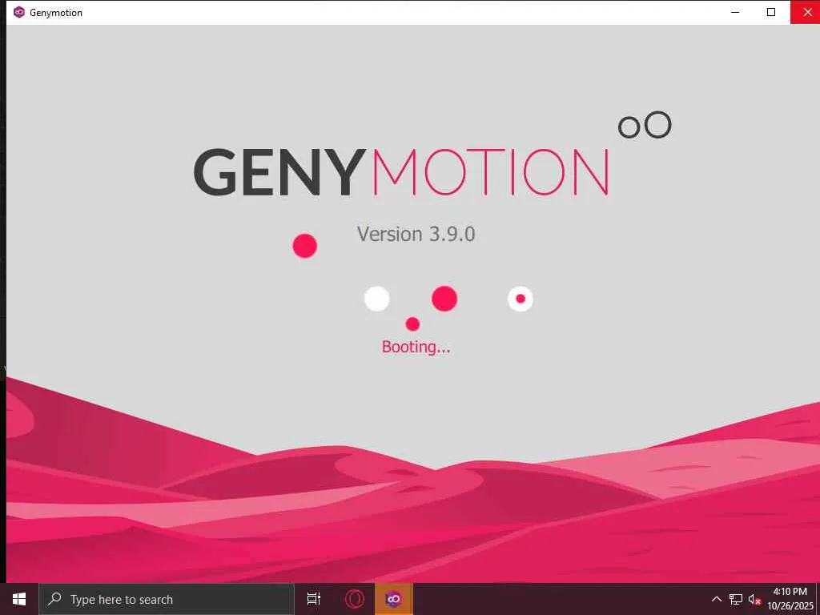Minimize the Genymotion window
This screenshot has height=615, width=820.
[735, 12]
